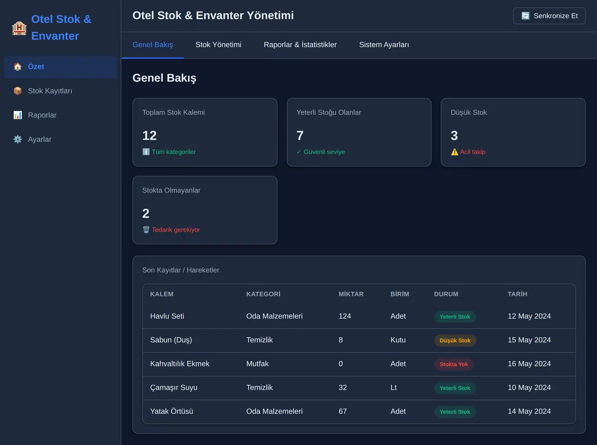597x445 pixels.
Task: Select the Toplam Stok Kalemi card
Action: pyautogui.click(x=205, y=132)
